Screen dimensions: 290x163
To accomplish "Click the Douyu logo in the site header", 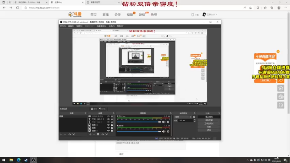I will tap(75, 14).
